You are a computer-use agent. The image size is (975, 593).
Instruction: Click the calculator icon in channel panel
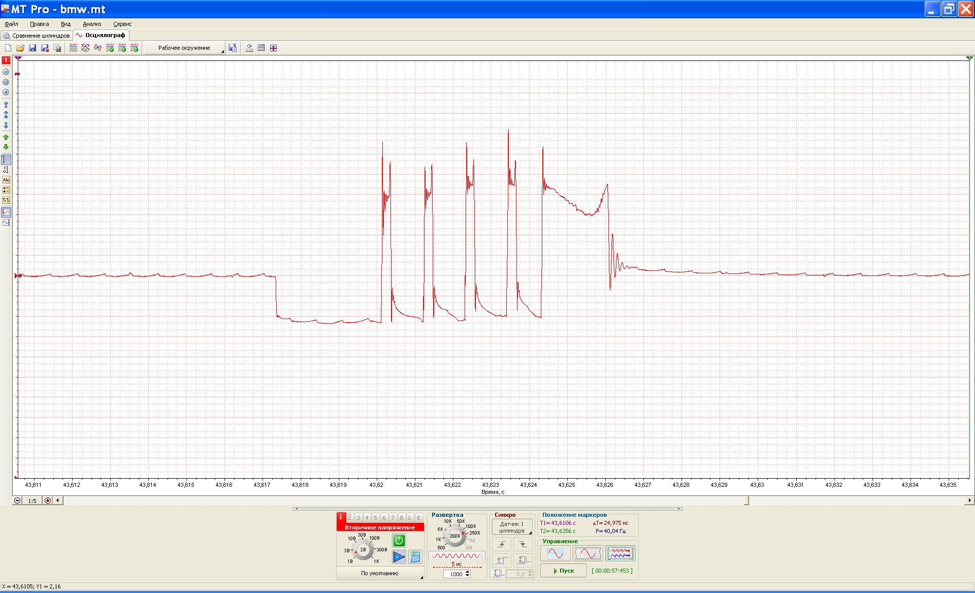click(415, 557)
